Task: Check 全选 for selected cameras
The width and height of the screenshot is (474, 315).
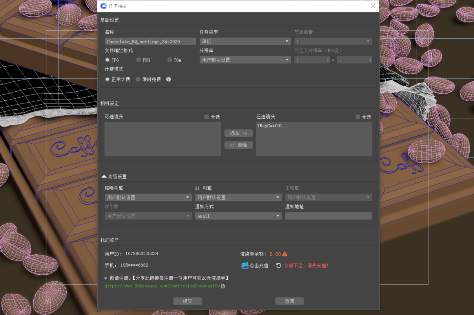Action: tap(358, 117)
